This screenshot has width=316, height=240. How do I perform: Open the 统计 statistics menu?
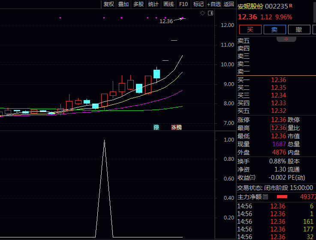point(153,4)
